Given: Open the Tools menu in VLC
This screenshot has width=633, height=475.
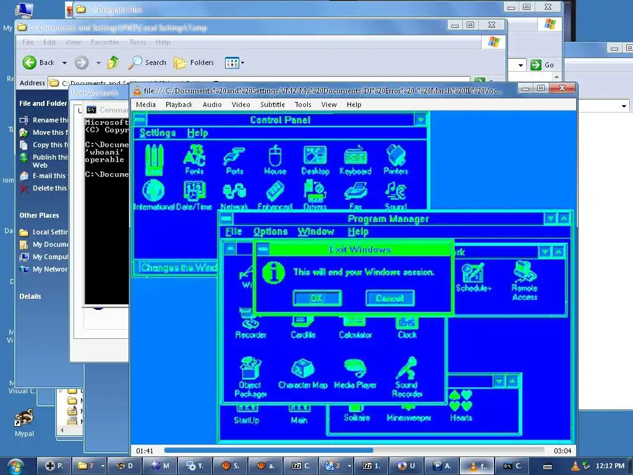Looking at the screenshot, I should tap(303, 105).
